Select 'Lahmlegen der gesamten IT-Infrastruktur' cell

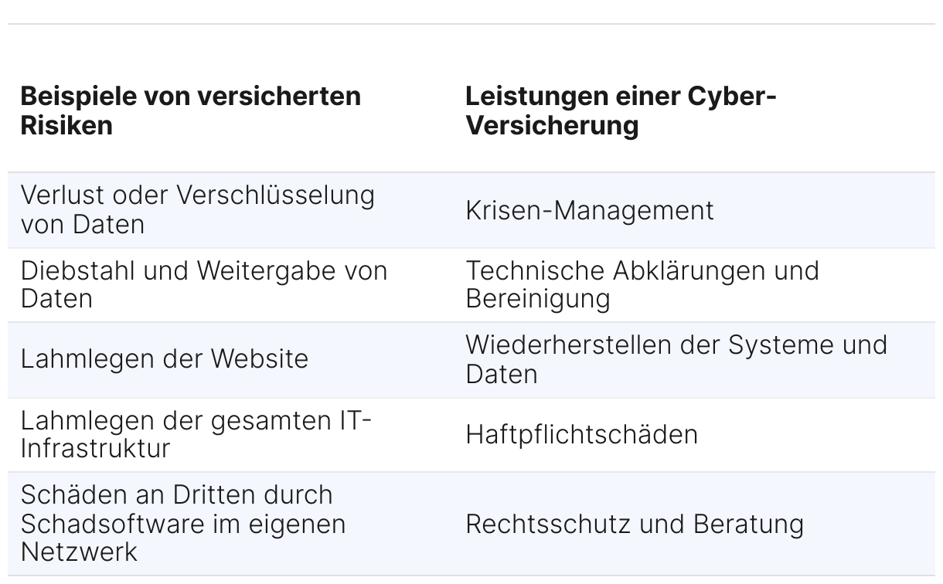[196, 434]
